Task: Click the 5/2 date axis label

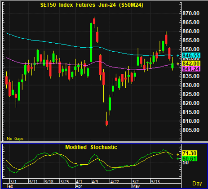Action: pos(136,181)
